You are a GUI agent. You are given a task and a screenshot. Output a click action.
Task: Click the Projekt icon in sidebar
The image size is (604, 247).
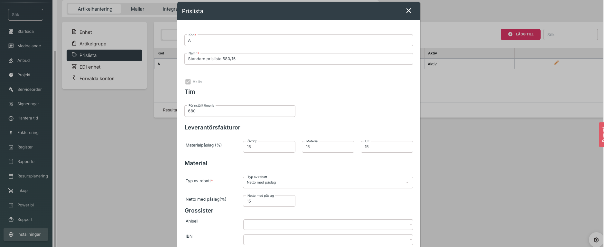pyautogui.click(x=11, y=75)
